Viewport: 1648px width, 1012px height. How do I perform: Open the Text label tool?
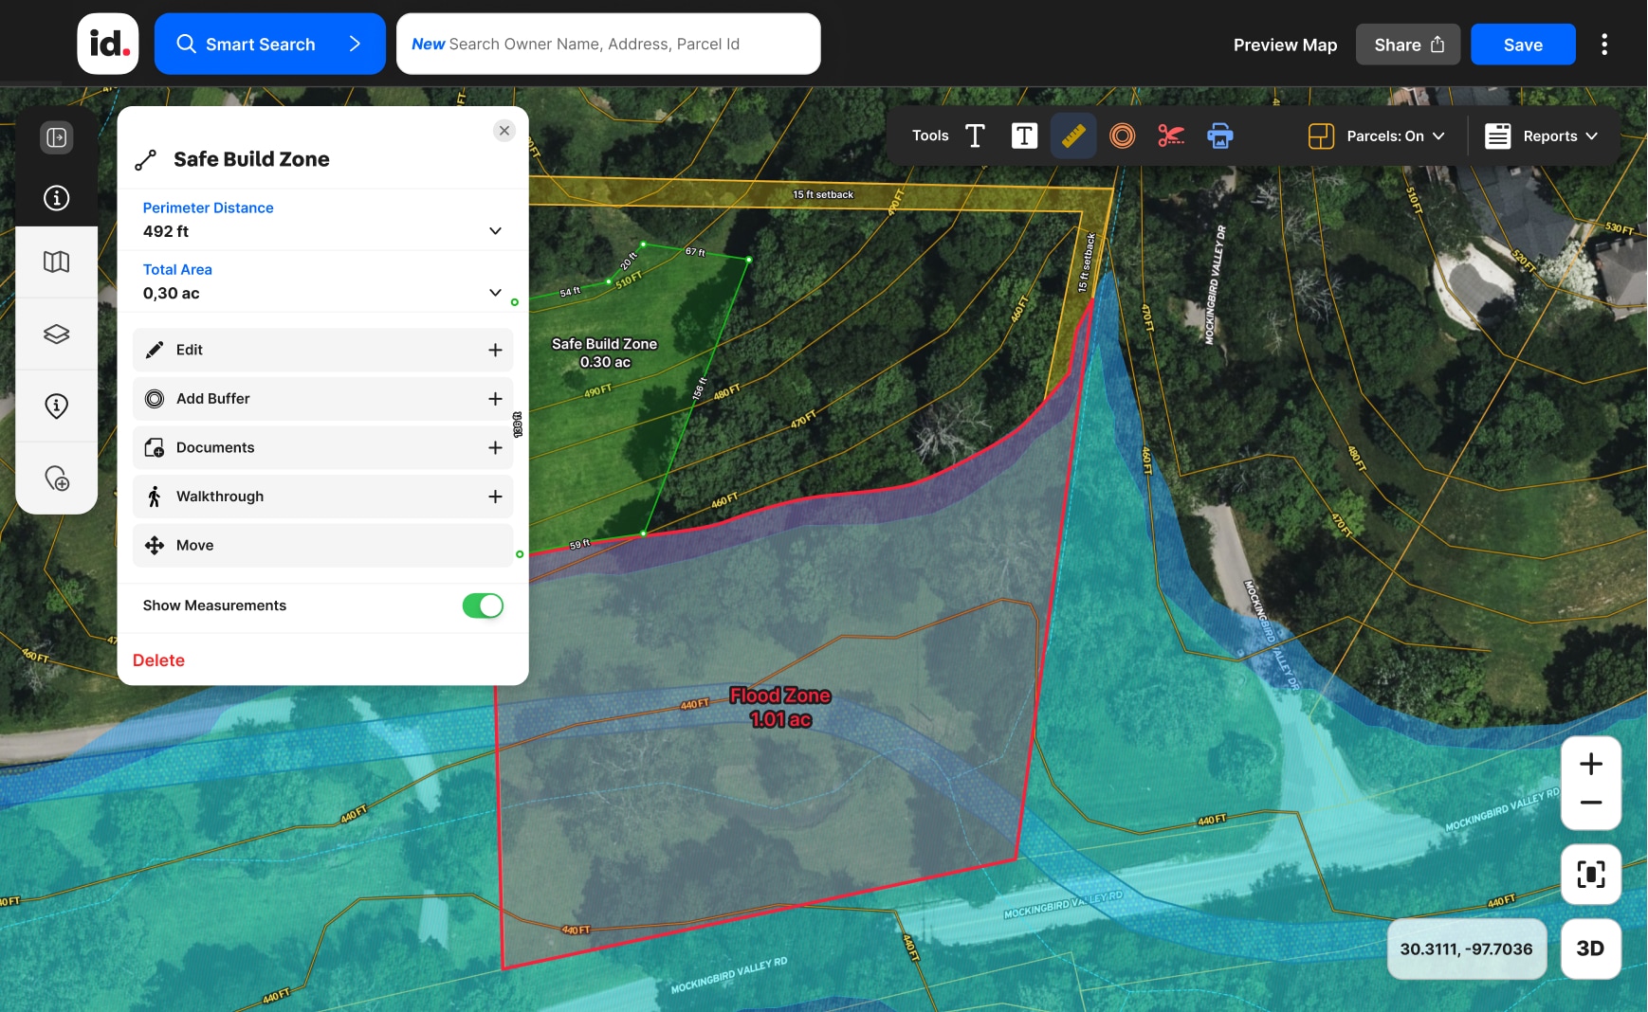tap(1023, 136)
